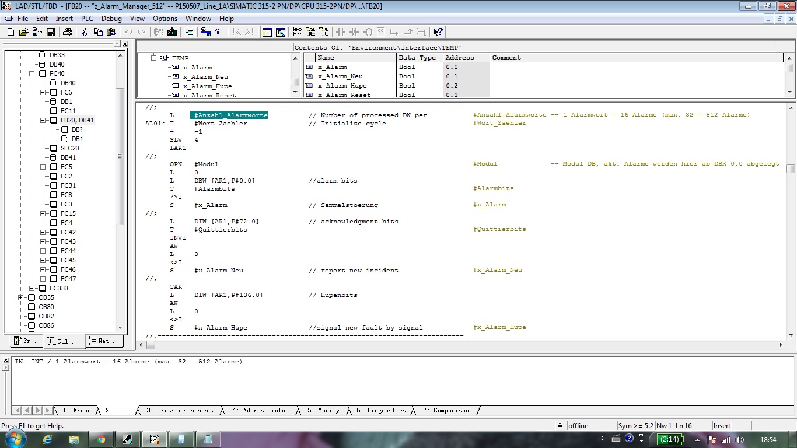Insert an output coil element
Screen dimensions: 797x448
click(368, 32)
